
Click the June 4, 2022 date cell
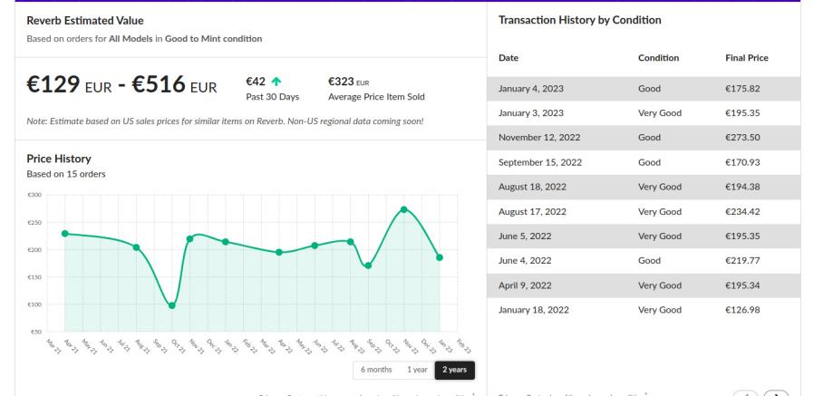(x=525, y=261)
